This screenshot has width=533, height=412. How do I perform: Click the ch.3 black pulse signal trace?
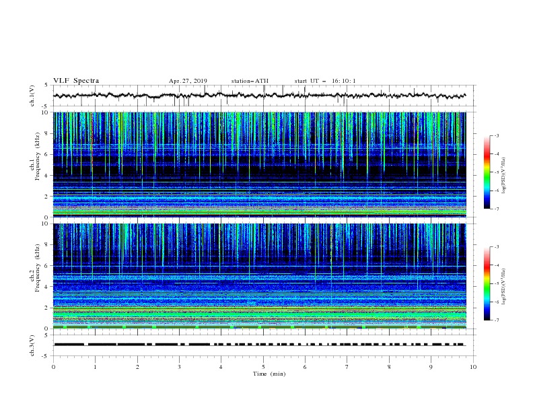click(260, 345)
